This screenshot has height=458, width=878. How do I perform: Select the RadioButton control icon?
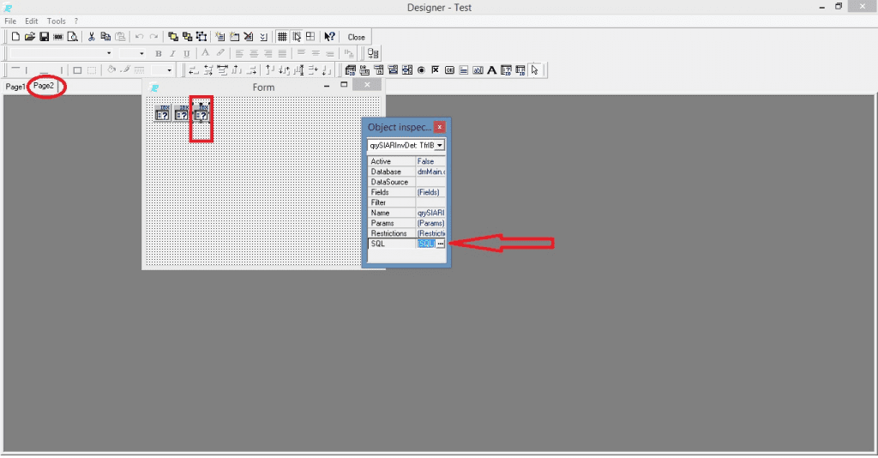pyautogui.click(x=421, y=70)
